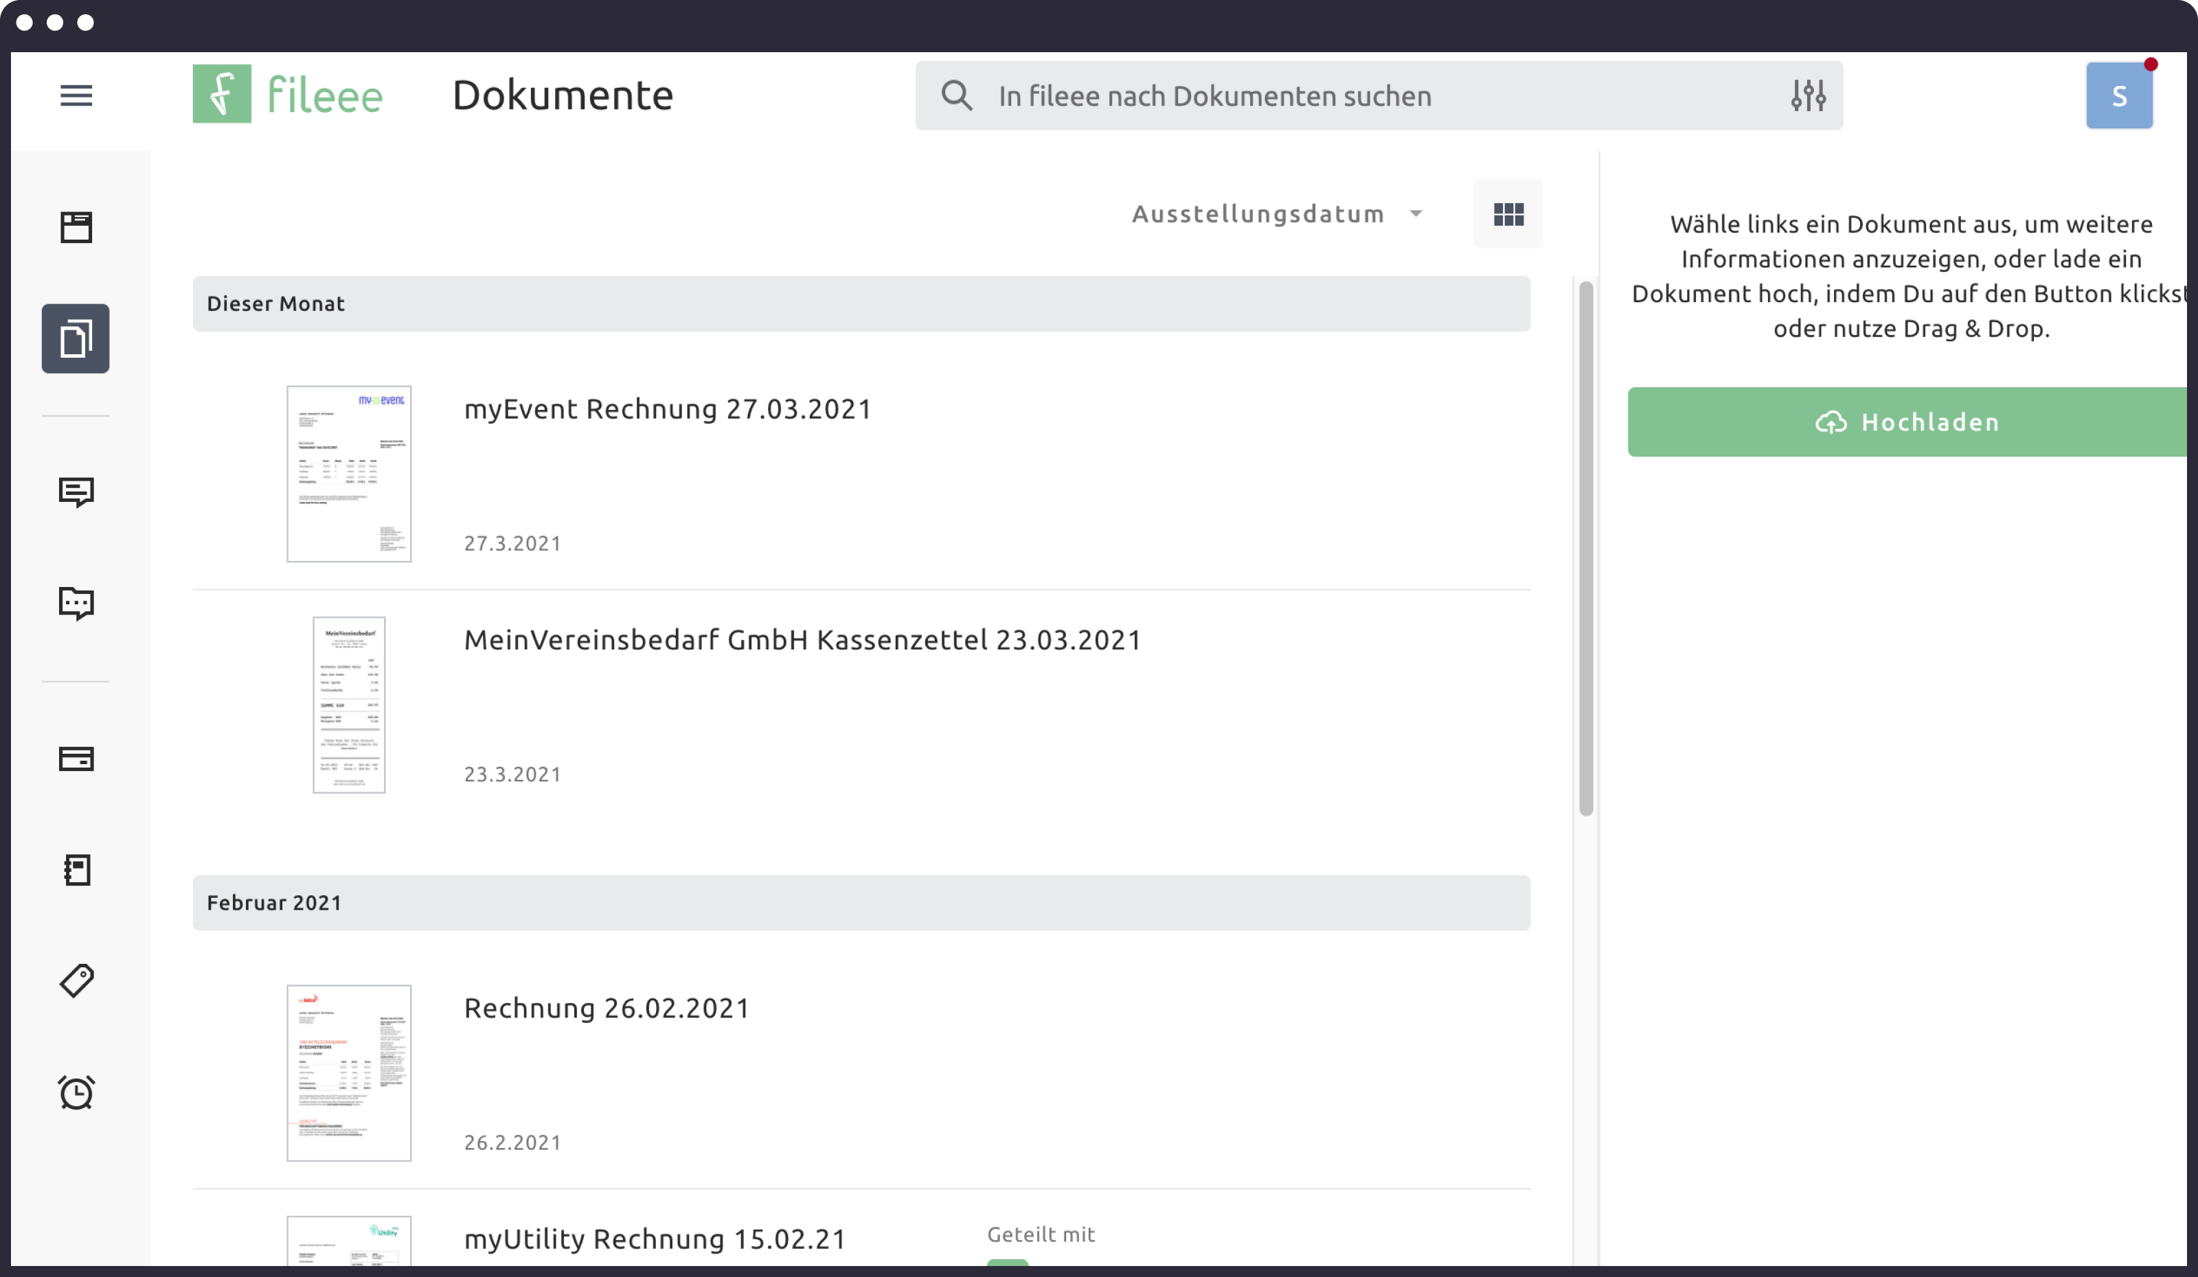Open the user avatar S menu
2198x1277 pixels.
(2118, 96)
